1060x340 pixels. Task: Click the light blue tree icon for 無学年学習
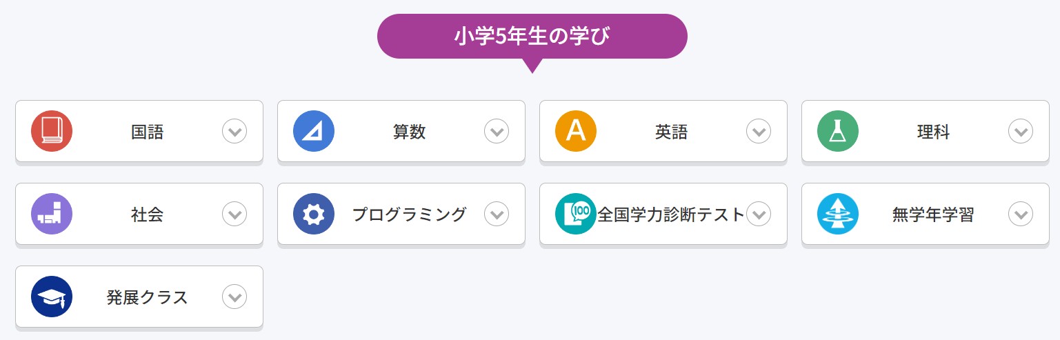[838, 214]
